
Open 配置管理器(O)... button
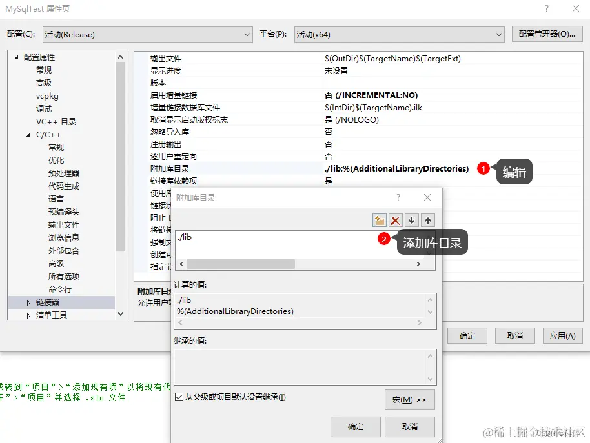(547, 34)
